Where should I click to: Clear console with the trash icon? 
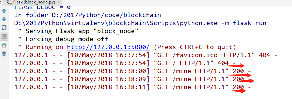(x=4, y=54)
